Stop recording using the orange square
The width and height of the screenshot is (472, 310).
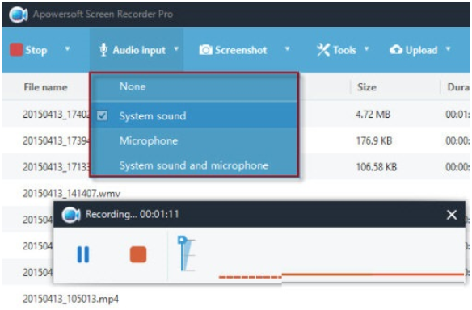click(138, 254)
